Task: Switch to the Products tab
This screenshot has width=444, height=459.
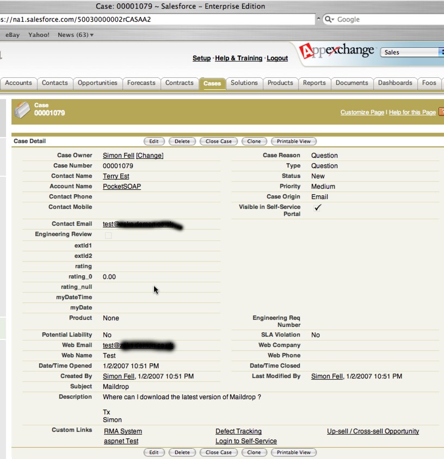Action: (x=280, y=83)
